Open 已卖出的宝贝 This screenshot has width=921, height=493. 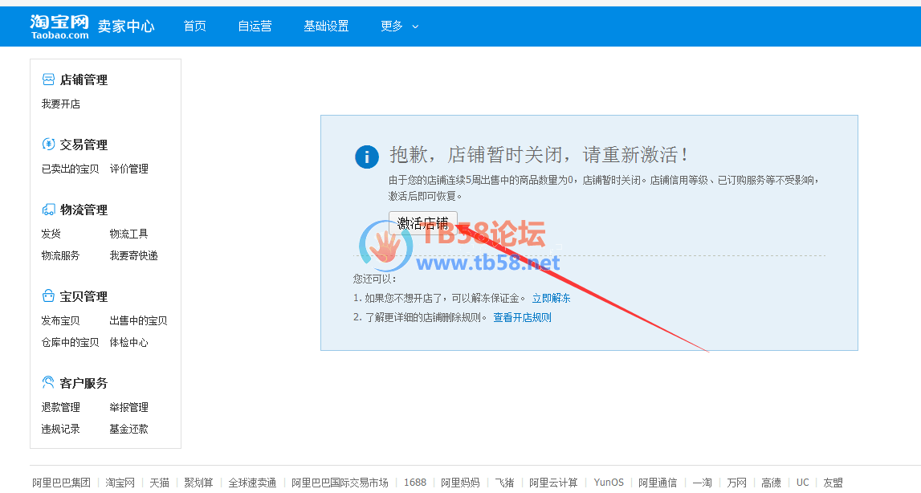[x=70, y=169]
